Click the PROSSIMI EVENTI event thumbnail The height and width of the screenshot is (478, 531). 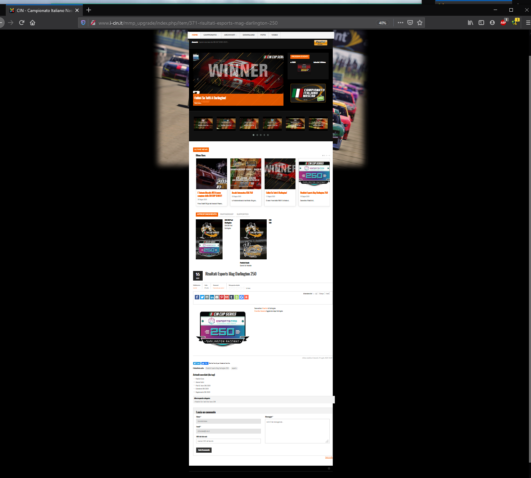(x=304, y=68)
